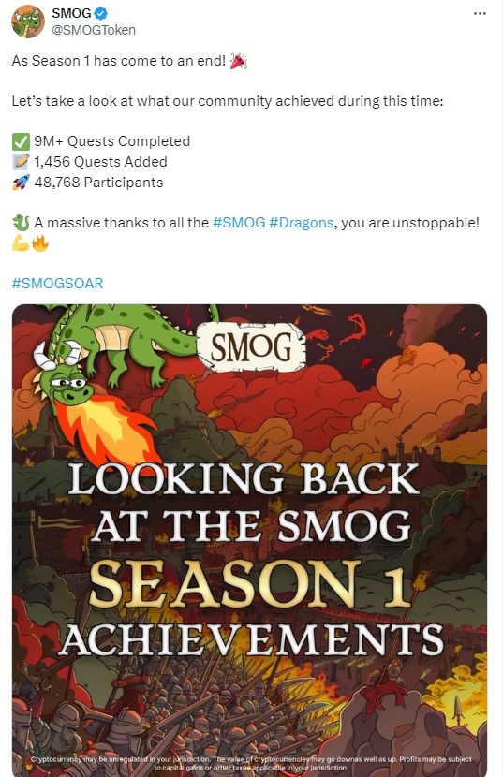The image size is (503, 777).
Task: Click the party popper emoji
Action: (x=239, y=61)
